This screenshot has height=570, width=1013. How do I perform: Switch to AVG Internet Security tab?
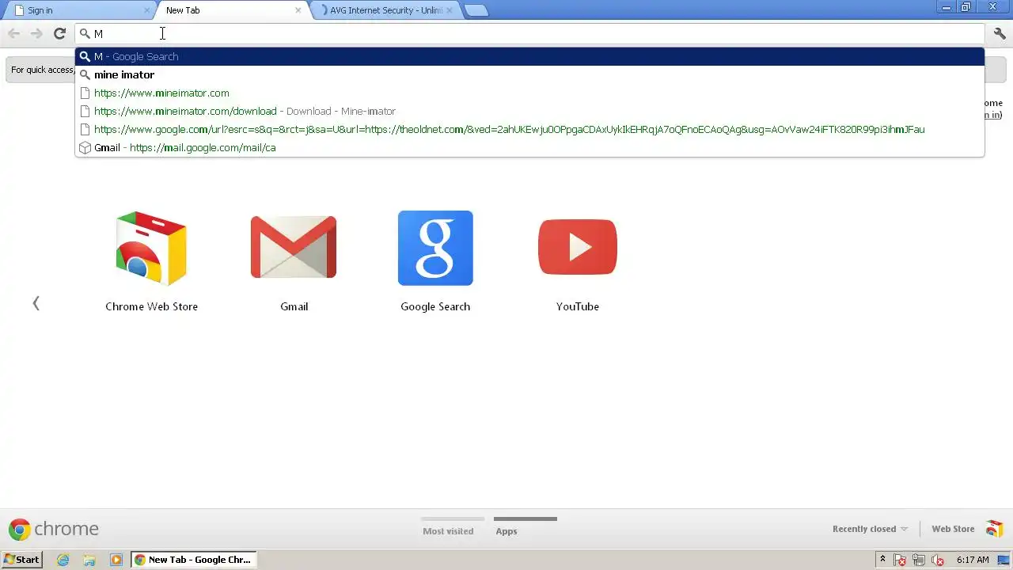[x=385, y=10]
